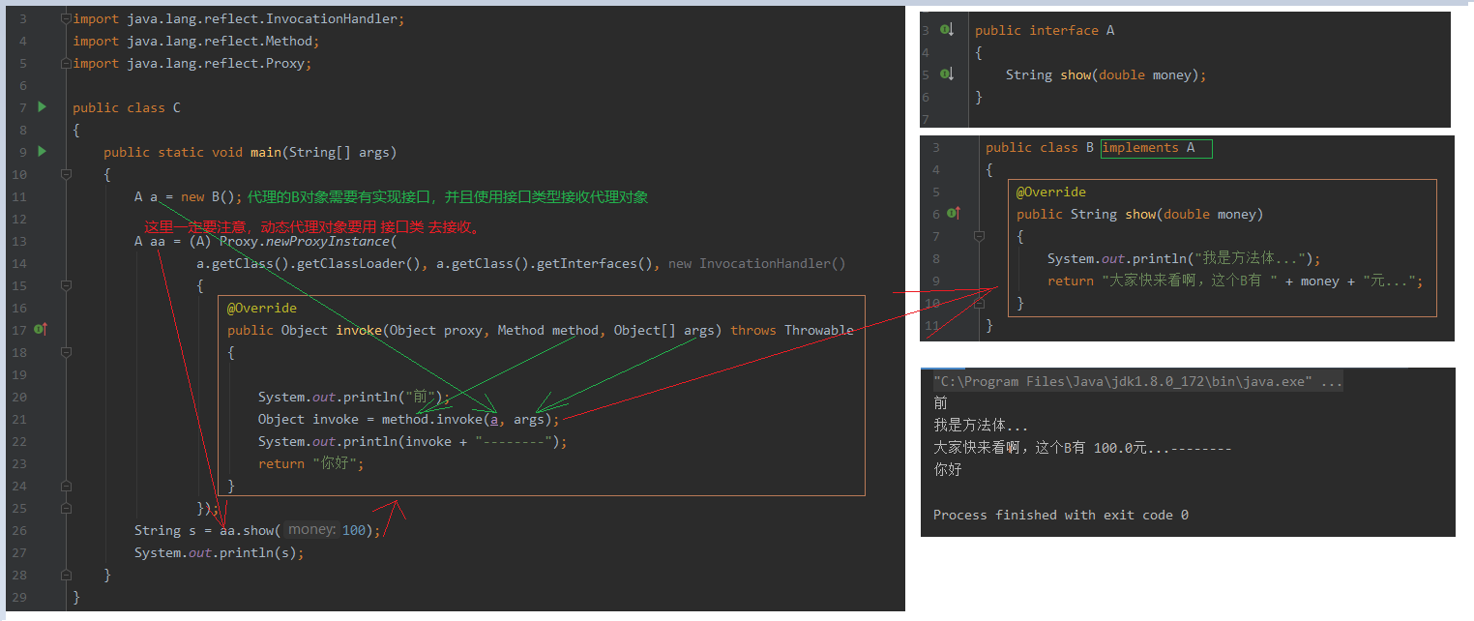Toggle fold end marker at line 24
Image resolution: width=1474 pixels, height=621 pixels.
(65, 486)
